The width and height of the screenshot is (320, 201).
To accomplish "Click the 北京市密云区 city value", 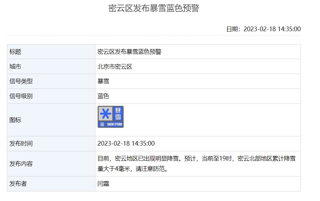I will tap(115, 67).
